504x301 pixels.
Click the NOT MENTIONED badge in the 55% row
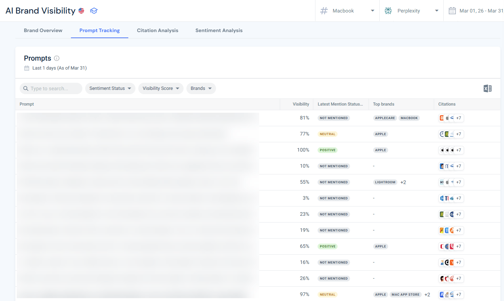pyautogui.click(x=334, y=182)
